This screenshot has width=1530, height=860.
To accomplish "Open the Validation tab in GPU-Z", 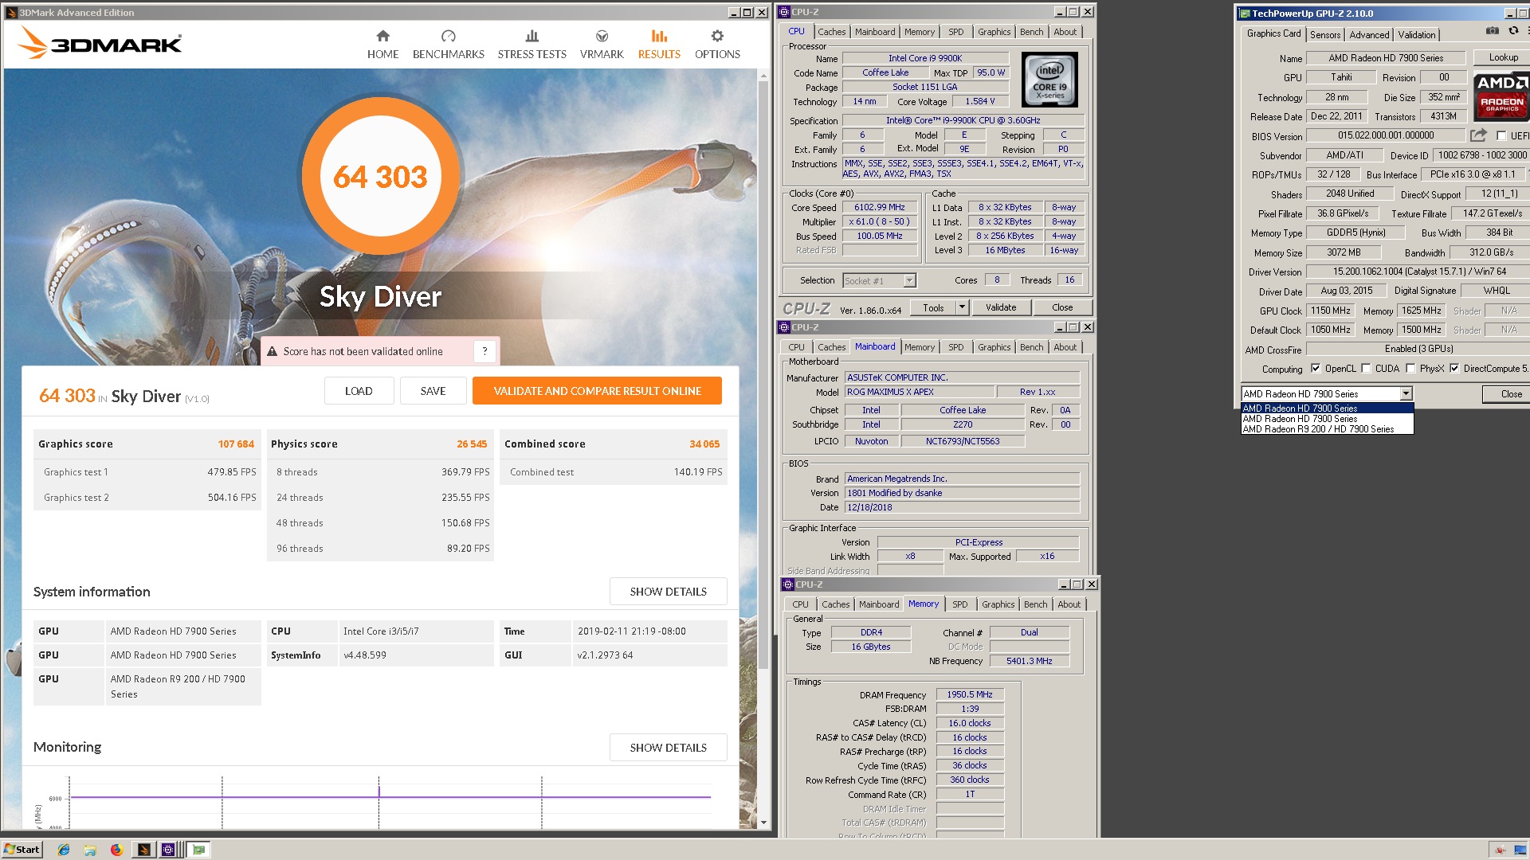I will tap(1416, 34).
